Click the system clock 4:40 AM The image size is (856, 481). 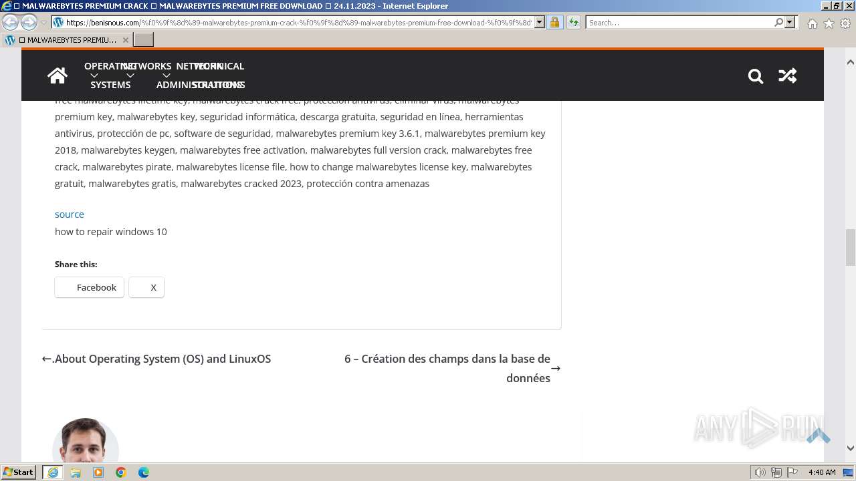point(822,472)
